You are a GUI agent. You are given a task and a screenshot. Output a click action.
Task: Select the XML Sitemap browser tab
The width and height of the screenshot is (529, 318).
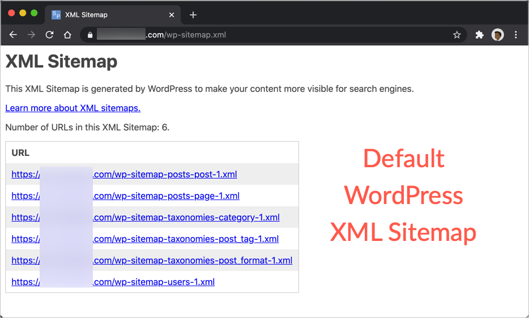(x=113, y=15)
